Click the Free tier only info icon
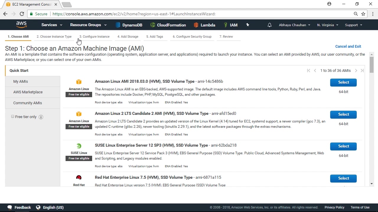This screenshot has height=212, width=378. (x=41, y=117)
